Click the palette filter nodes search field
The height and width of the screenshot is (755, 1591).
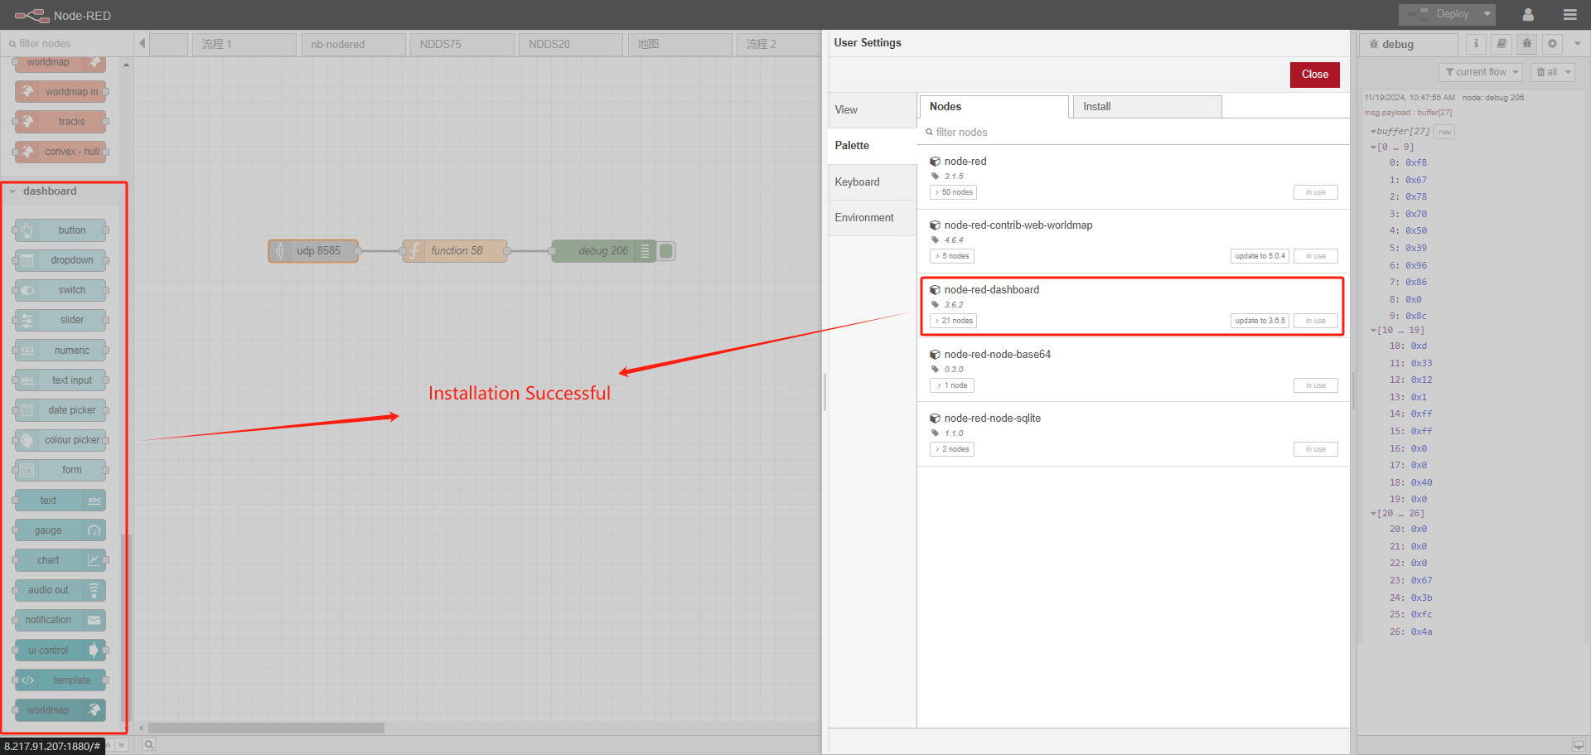[x=67, y=44]
